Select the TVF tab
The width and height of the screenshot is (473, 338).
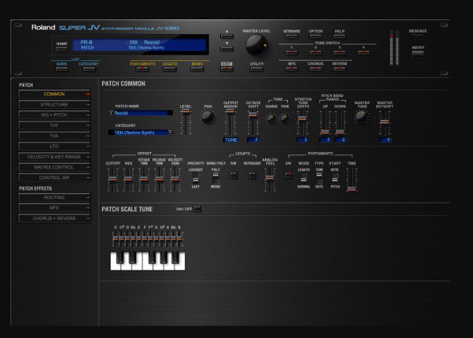coord(54,126)
